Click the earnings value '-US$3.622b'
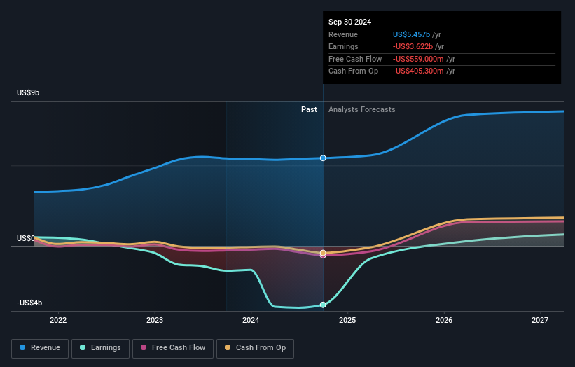This screenshot has height=367, width=575. pos(413,46)
